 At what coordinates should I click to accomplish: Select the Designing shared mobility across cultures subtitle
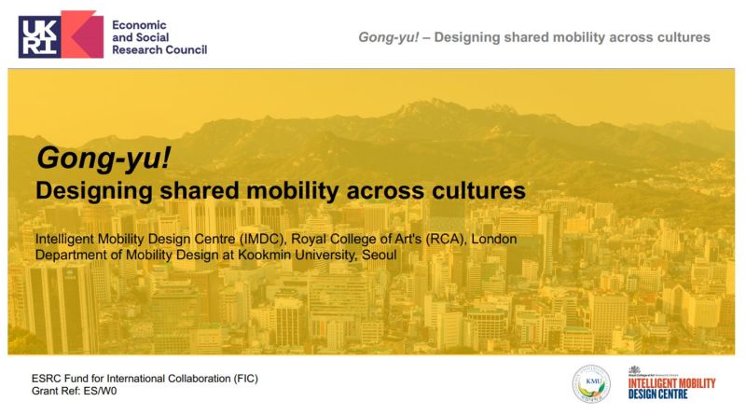point(281,190)
